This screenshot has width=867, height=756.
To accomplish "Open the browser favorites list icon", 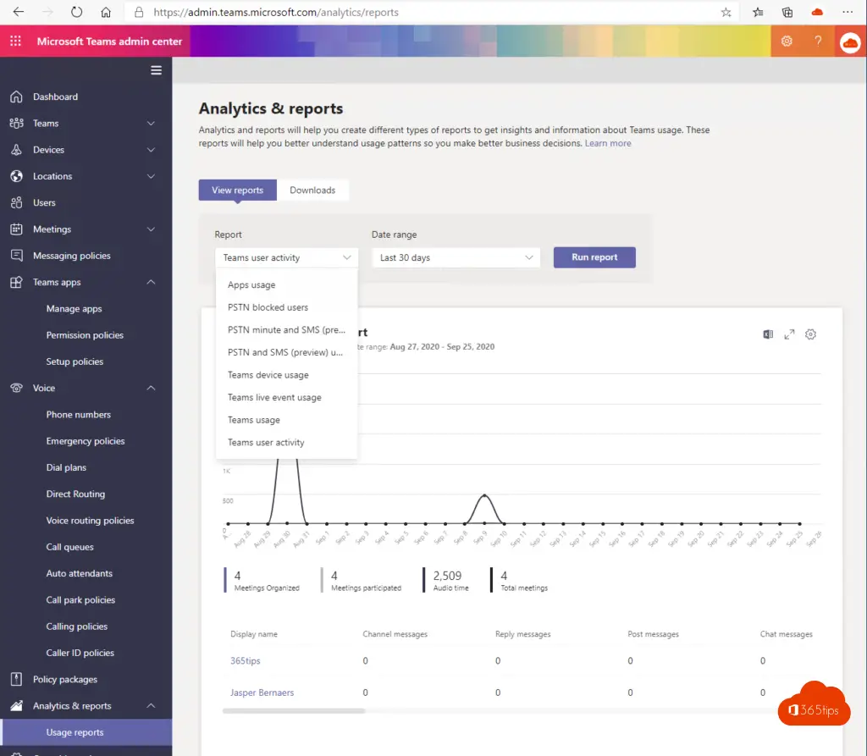I will tap(758, 12).
